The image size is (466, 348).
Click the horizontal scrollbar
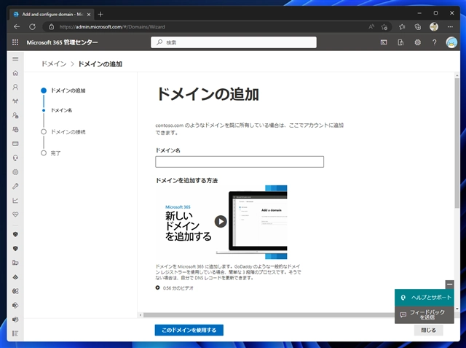tap(269, 314)
